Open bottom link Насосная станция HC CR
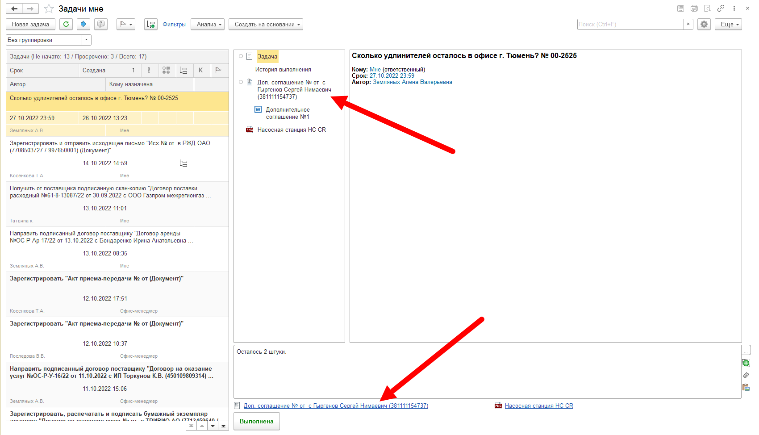759x435 pixels. 539,406
